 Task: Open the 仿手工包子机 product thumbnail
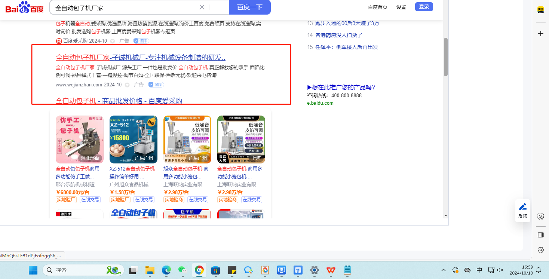80,139
